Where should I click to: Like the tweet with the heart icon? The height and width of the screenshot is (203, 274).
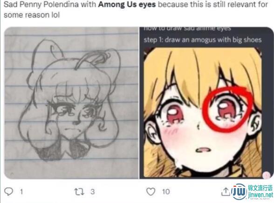pos(151,192)
